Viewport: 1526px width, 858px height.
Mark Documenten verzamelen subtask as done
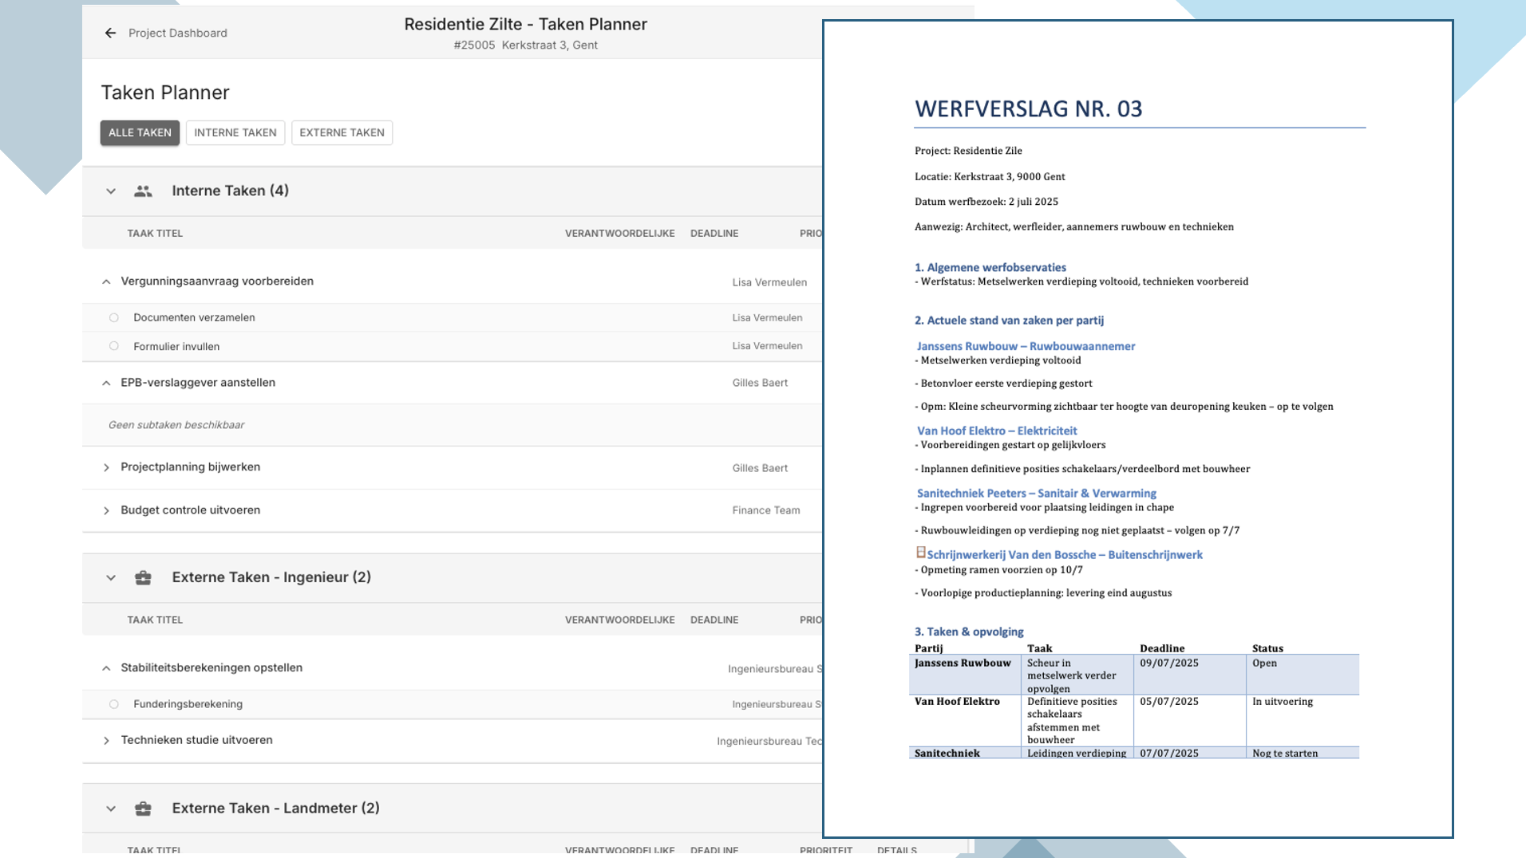114,317
